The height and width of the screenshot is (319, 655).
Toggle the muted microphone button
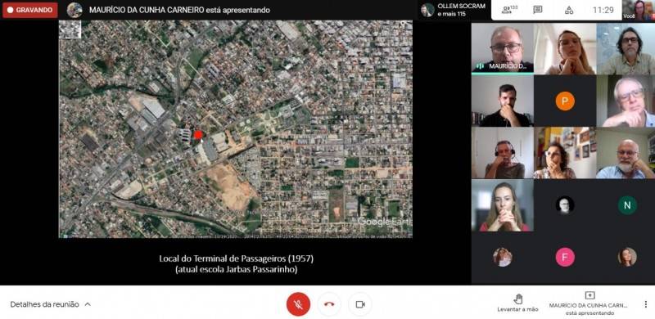[x=298, y=304]
